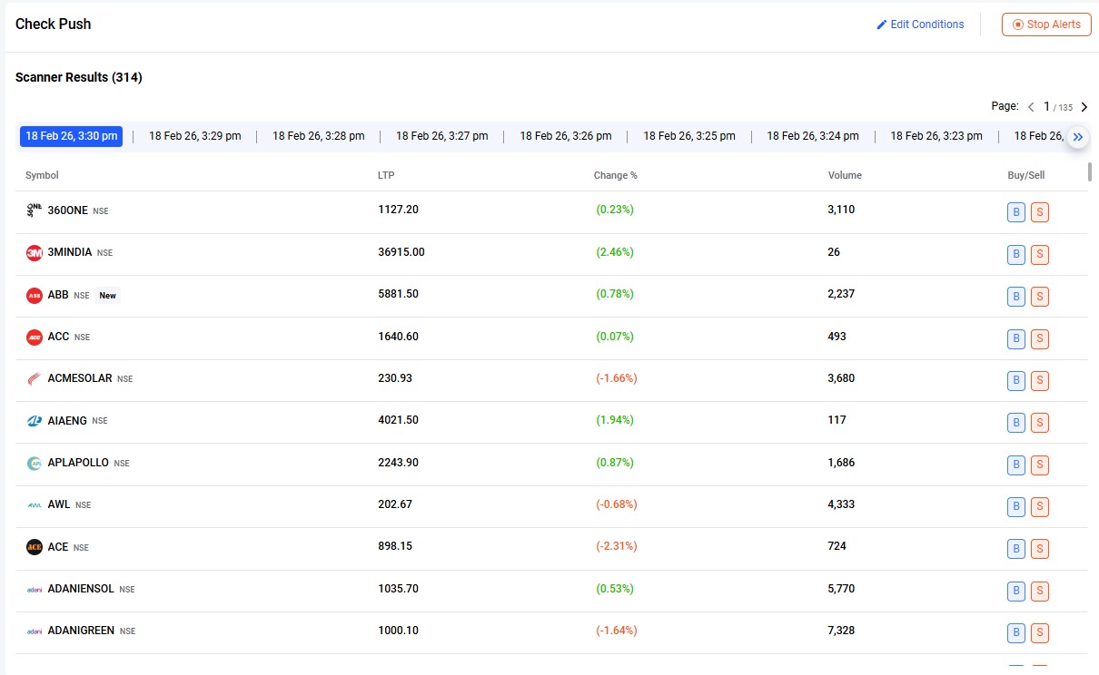
Task: Sort by the Volume column header
Action: (x=845, y=175)
